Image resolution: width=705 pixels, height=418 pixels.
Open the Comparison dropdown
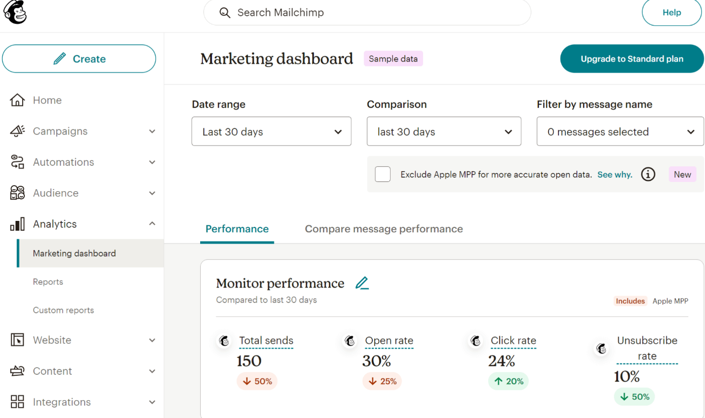[444, 132]
